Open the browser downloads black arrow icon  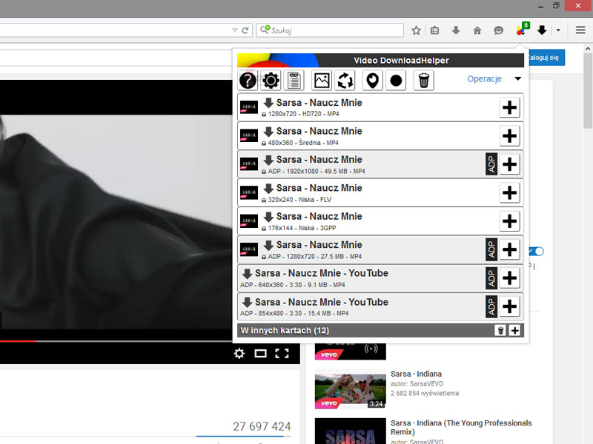[542, 30]
